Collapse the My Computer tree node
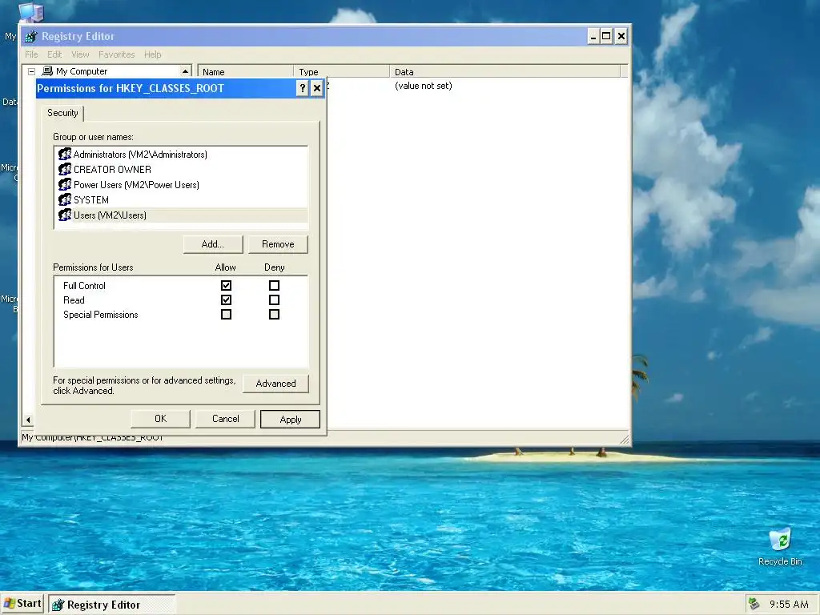This screenshot has height=615, width=820. point(31,71)
